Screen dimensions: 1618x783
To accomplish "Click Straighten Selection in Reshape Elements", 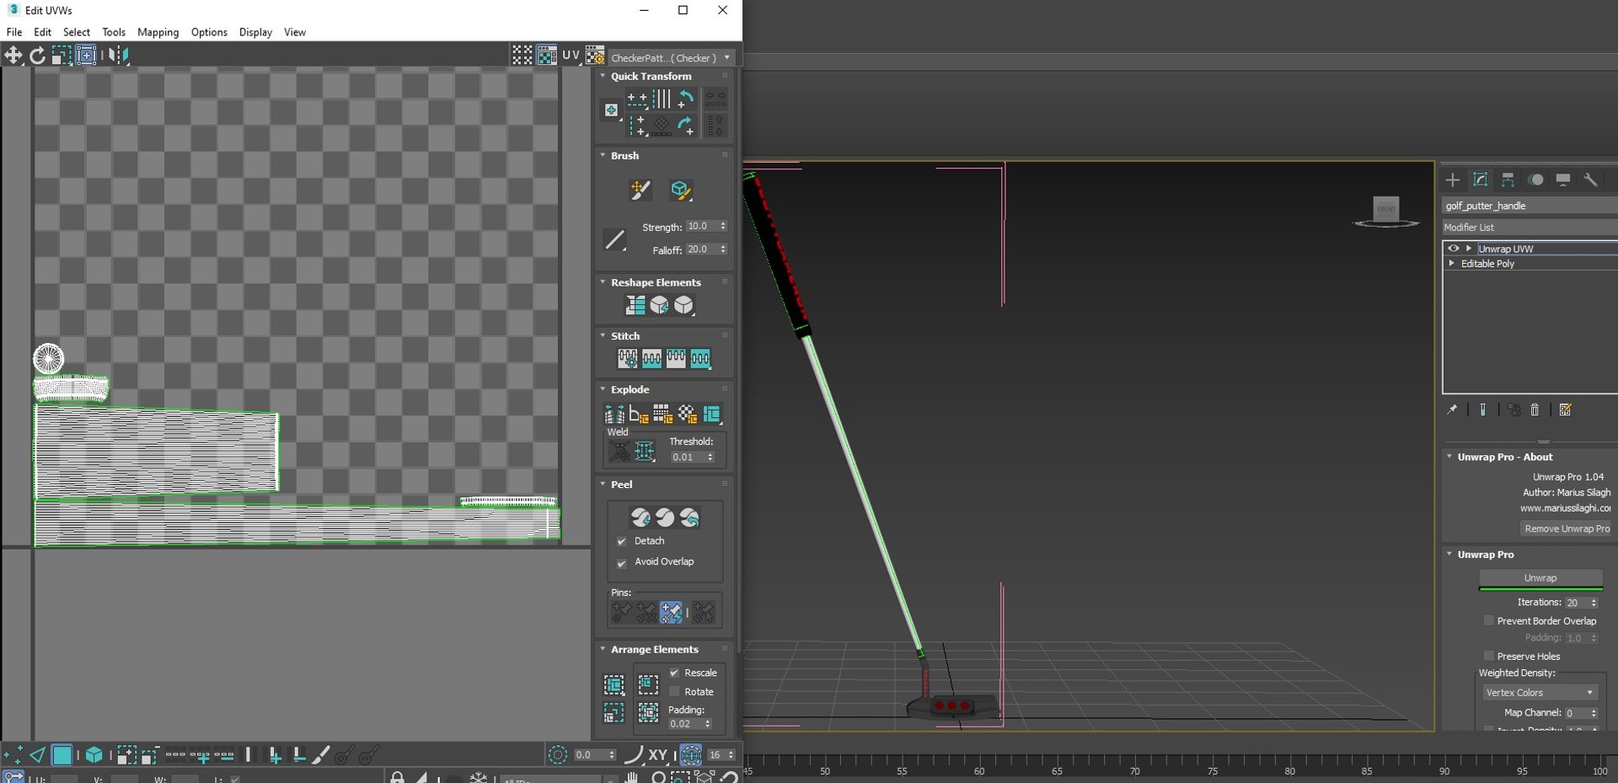I will (x=635, y=305).
